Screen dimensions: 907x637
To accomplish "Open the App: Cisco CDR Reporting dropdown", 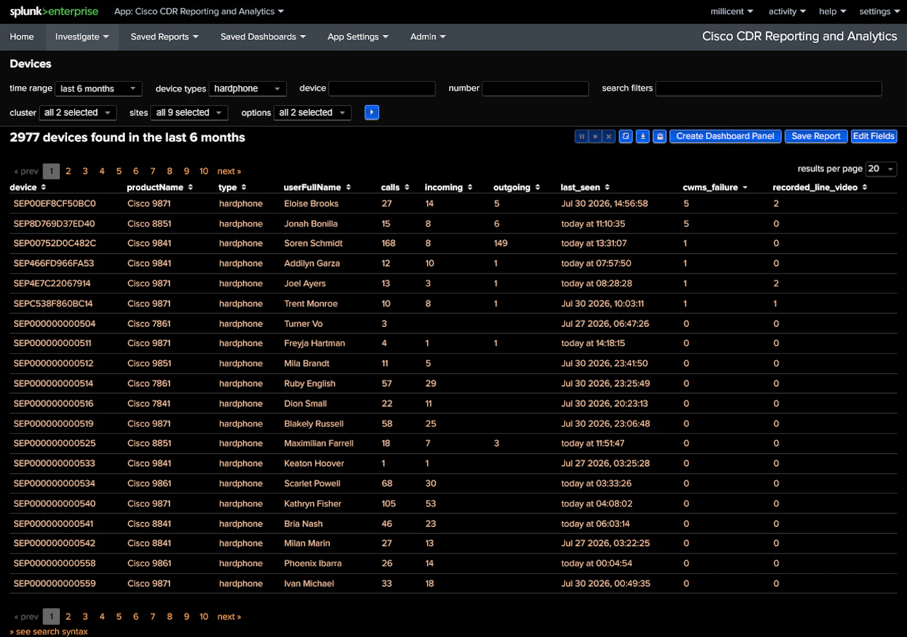I will (199, 12).
